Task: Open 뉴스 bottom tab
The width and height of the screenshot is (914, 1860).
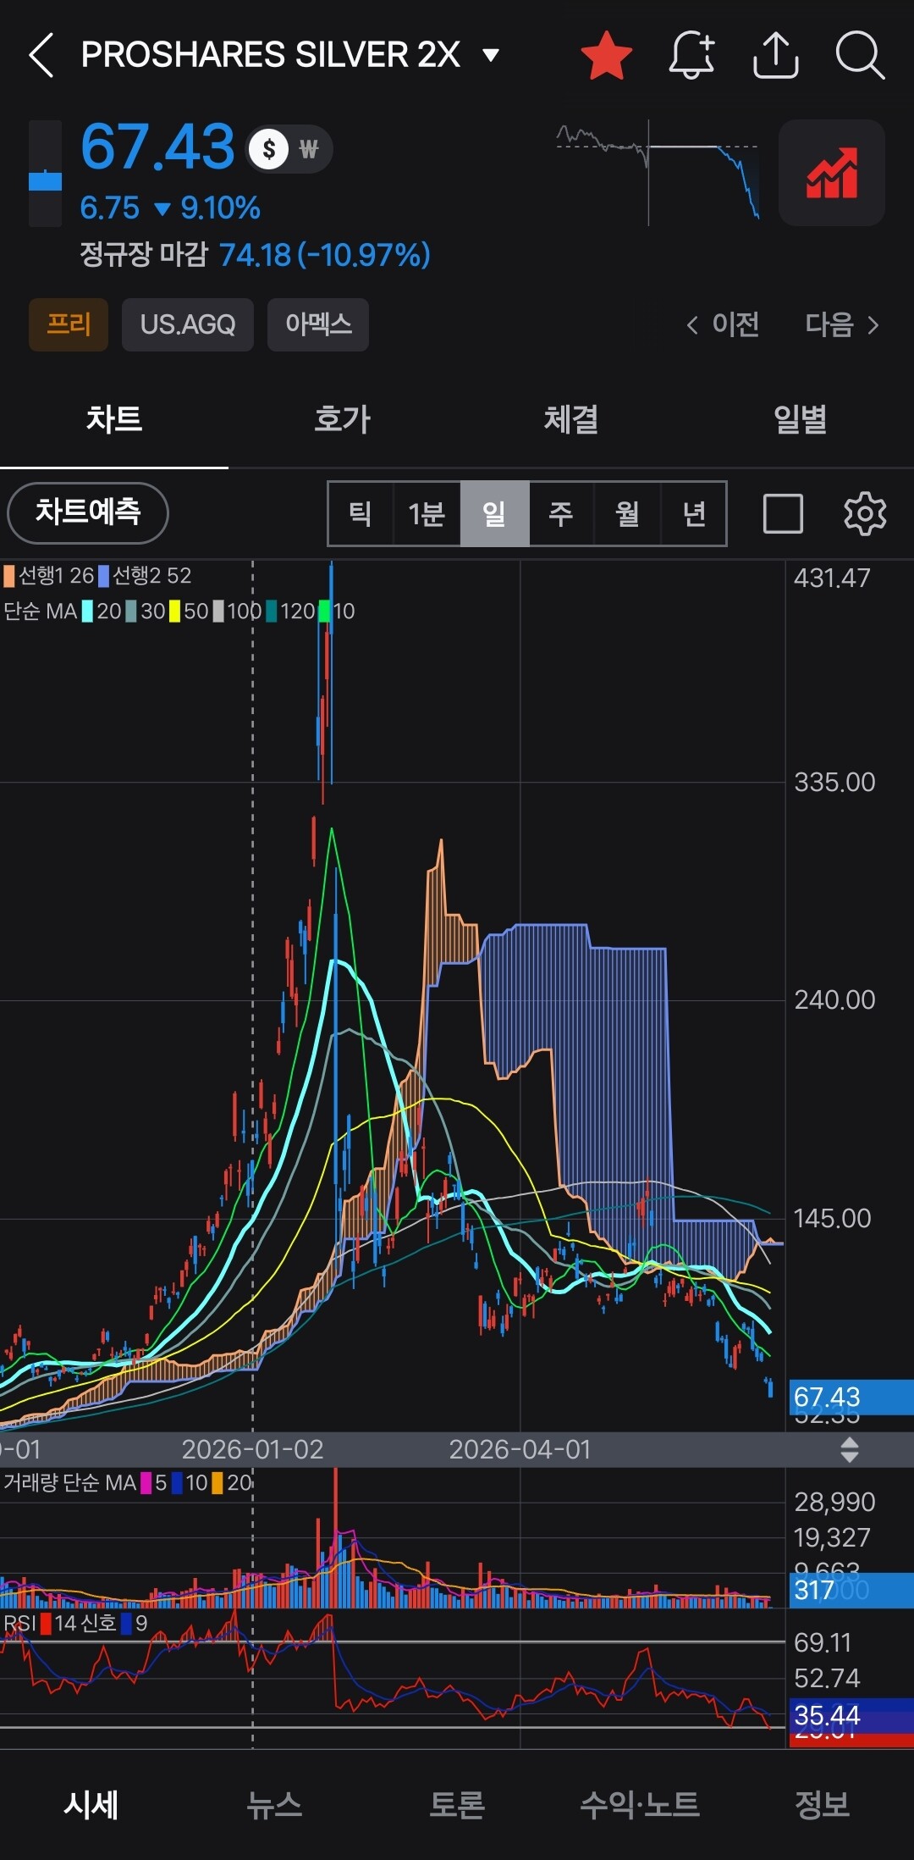Action: point(274,1805)
